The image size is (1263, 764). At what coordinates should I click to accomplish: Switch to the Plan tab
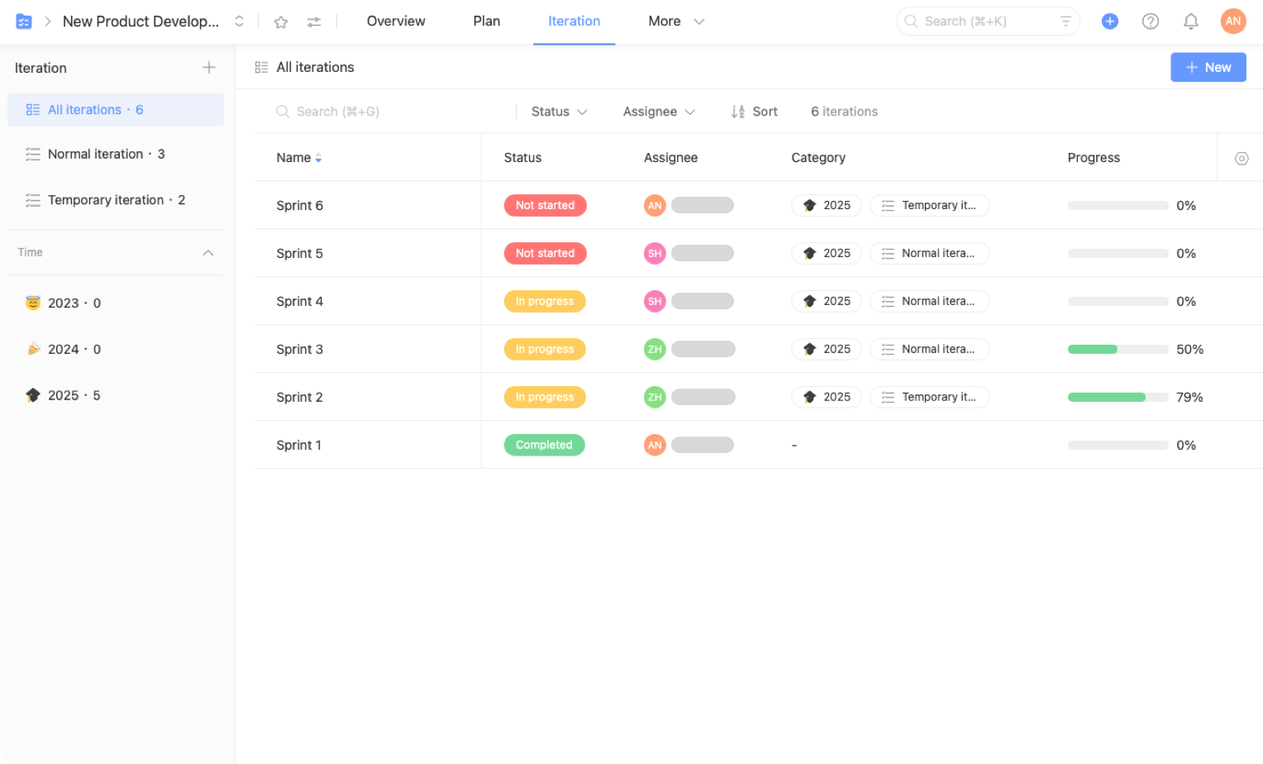[487, 21]
